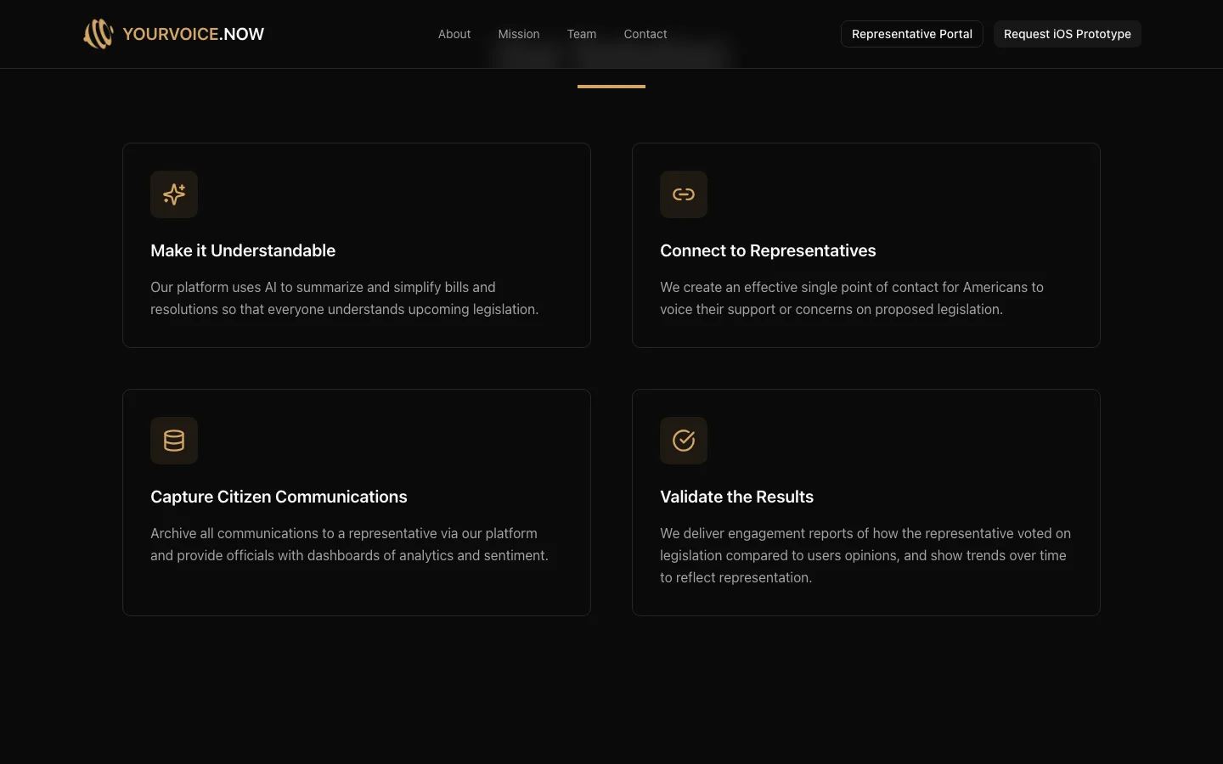The height and width of the screenshot is (764, 1223).
Task: Select the database icon on Capture Citizen Communications
Action: pyautogui.click(x=174, y=441)
